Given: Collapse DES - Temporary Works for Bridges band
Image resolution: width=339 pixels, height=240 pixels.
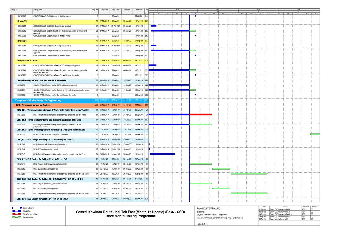Looking at the screenshot, I should (34, 105).
